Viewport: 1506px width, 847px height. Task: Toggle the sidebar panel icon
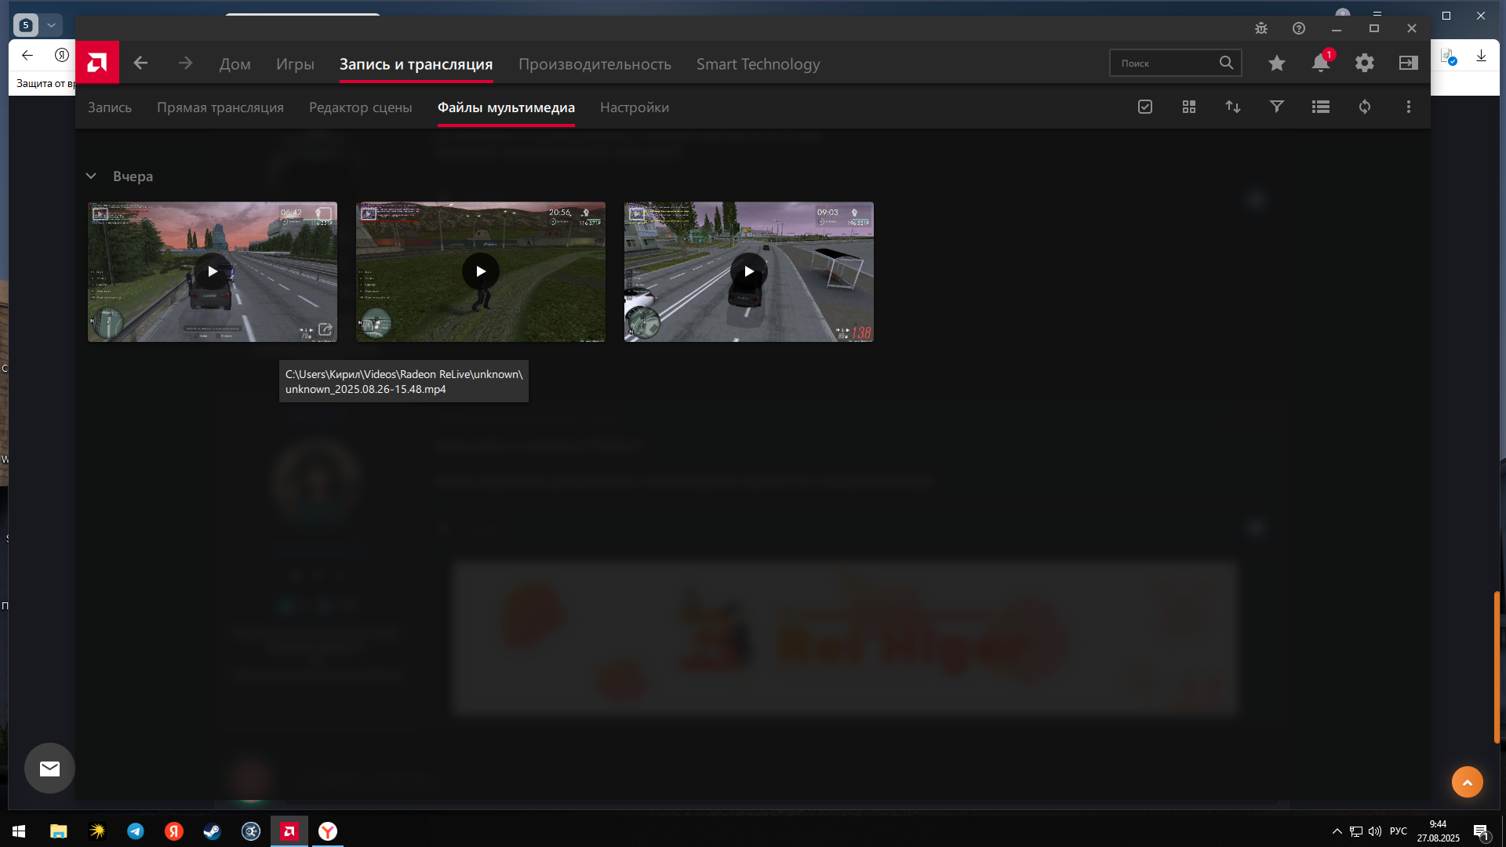tap(1409, 63)
